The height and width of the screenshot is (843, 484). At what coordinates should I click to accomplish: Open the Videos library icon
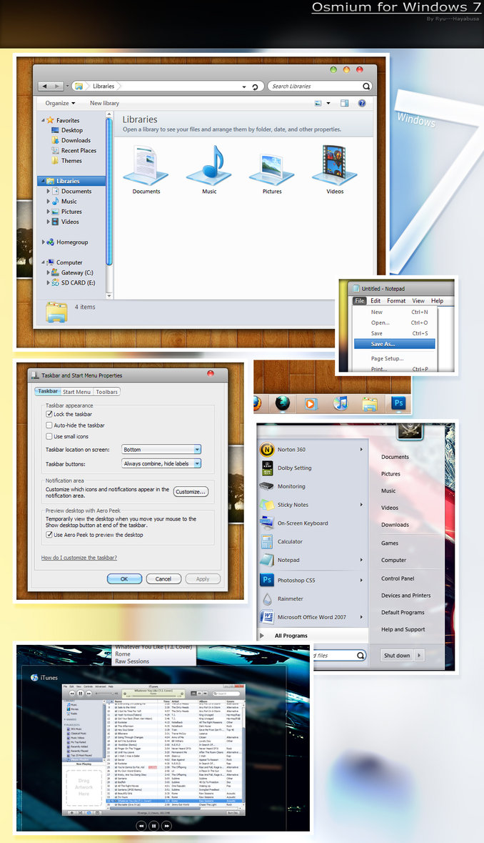coord(334,165)
